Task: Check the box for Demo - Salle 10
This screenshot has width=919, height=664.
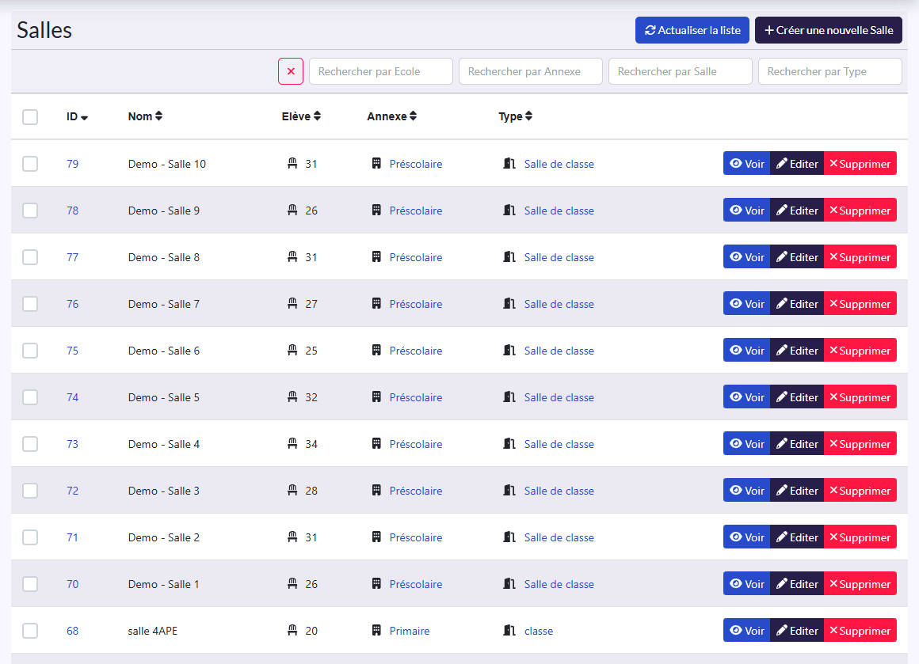Action: click(x=30, y=163)
